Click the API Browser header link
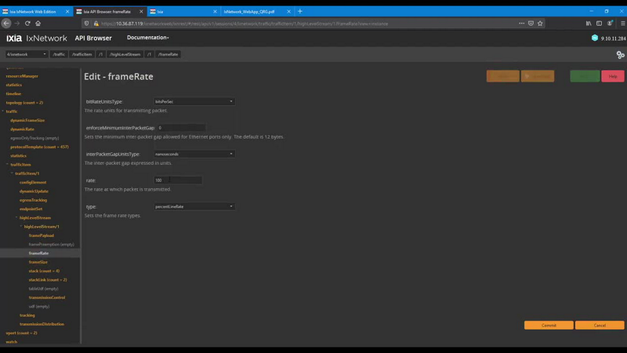 click(x=93, y=38)
